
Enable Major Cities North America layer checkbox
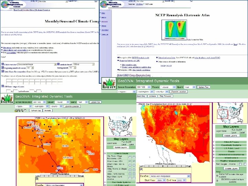click(x=130, y=178)
